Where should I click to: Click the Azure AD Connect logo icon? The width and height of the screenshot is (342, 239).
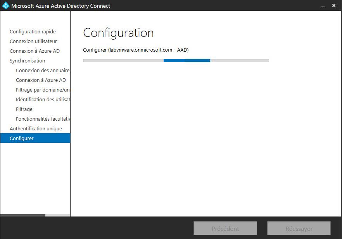point(5,6)
